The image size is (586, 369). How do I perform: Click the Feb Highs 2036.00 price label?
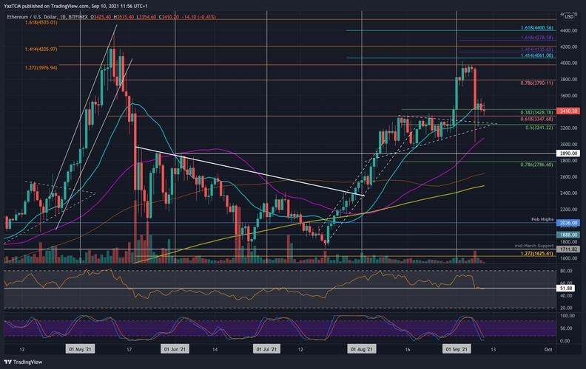(570, 222)
